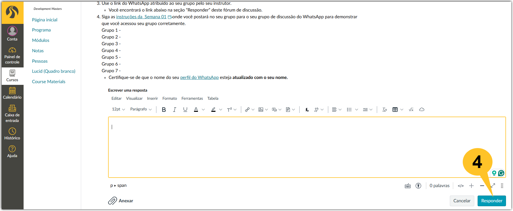The image size is (513, 211).
Task: Open the 12pt font size dropdown
Action: tap(118, 109)
